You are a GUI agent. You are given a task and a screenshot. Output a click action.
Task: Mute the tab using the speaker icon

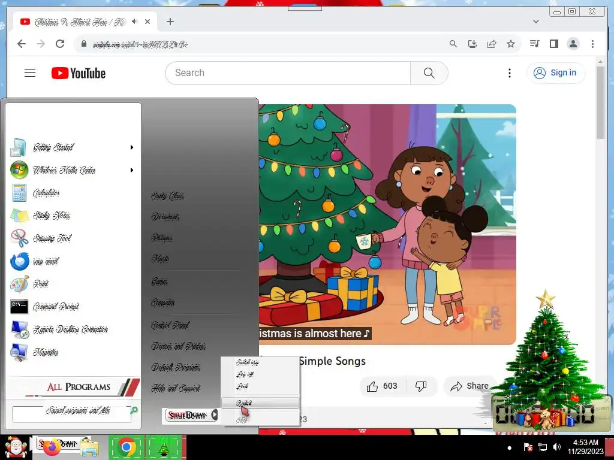tap(135, 22)
